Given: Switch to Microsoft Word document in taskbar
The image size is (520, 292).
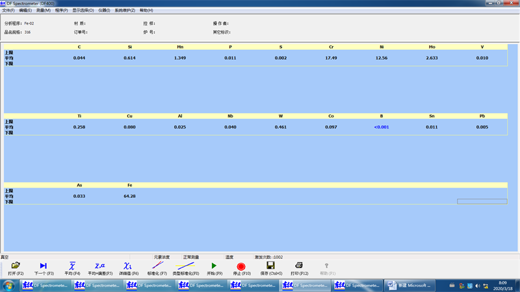Looking at the screenshot, I should click(x=409, y=286).
